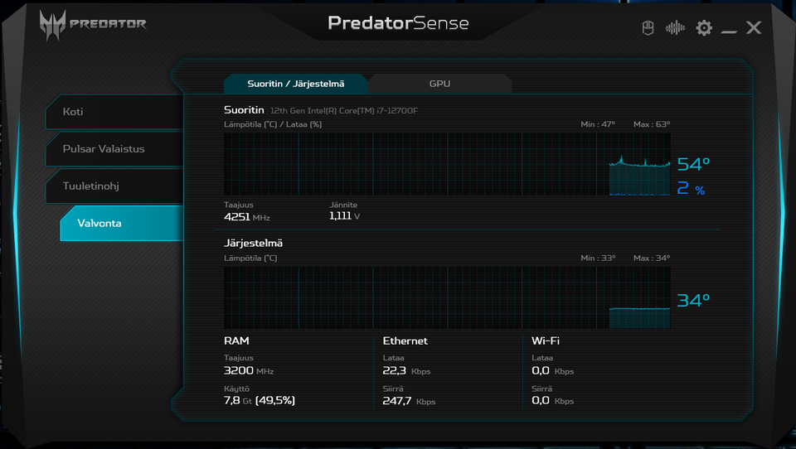This screenshot has width=796, height=449.
Task: Click the 54° CPU temperature reading
Action: (x=693, y=164)
